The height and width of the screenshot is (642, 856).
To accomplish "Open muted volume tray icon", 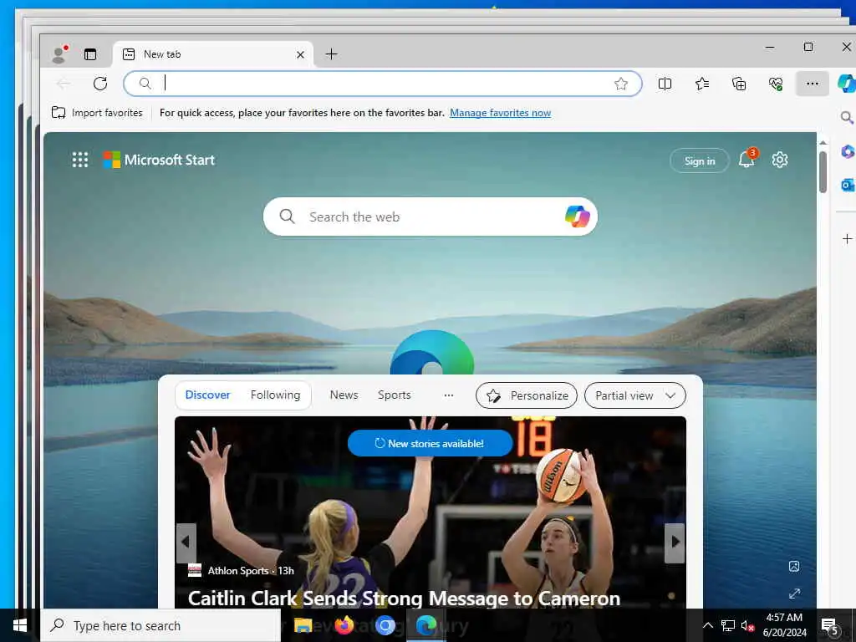I will [x=747, y=625].
